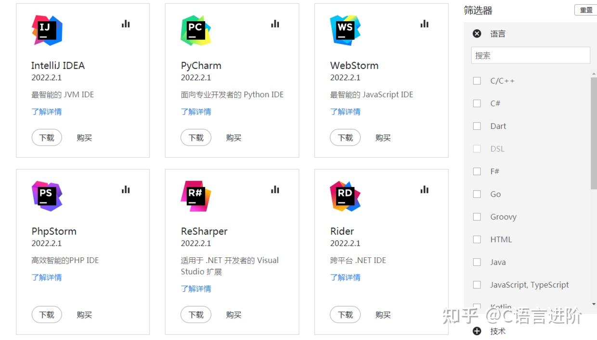Viewport: 597px width, 340px height.
Task: Tick the JavaScript, TypeScript checkbox
Action: click(477, 285)
